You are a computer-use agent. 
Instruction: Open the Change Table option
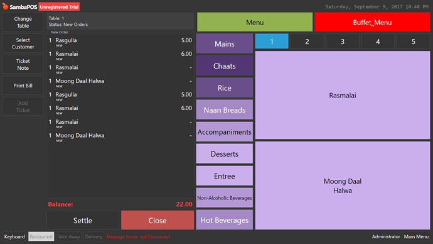23,22
